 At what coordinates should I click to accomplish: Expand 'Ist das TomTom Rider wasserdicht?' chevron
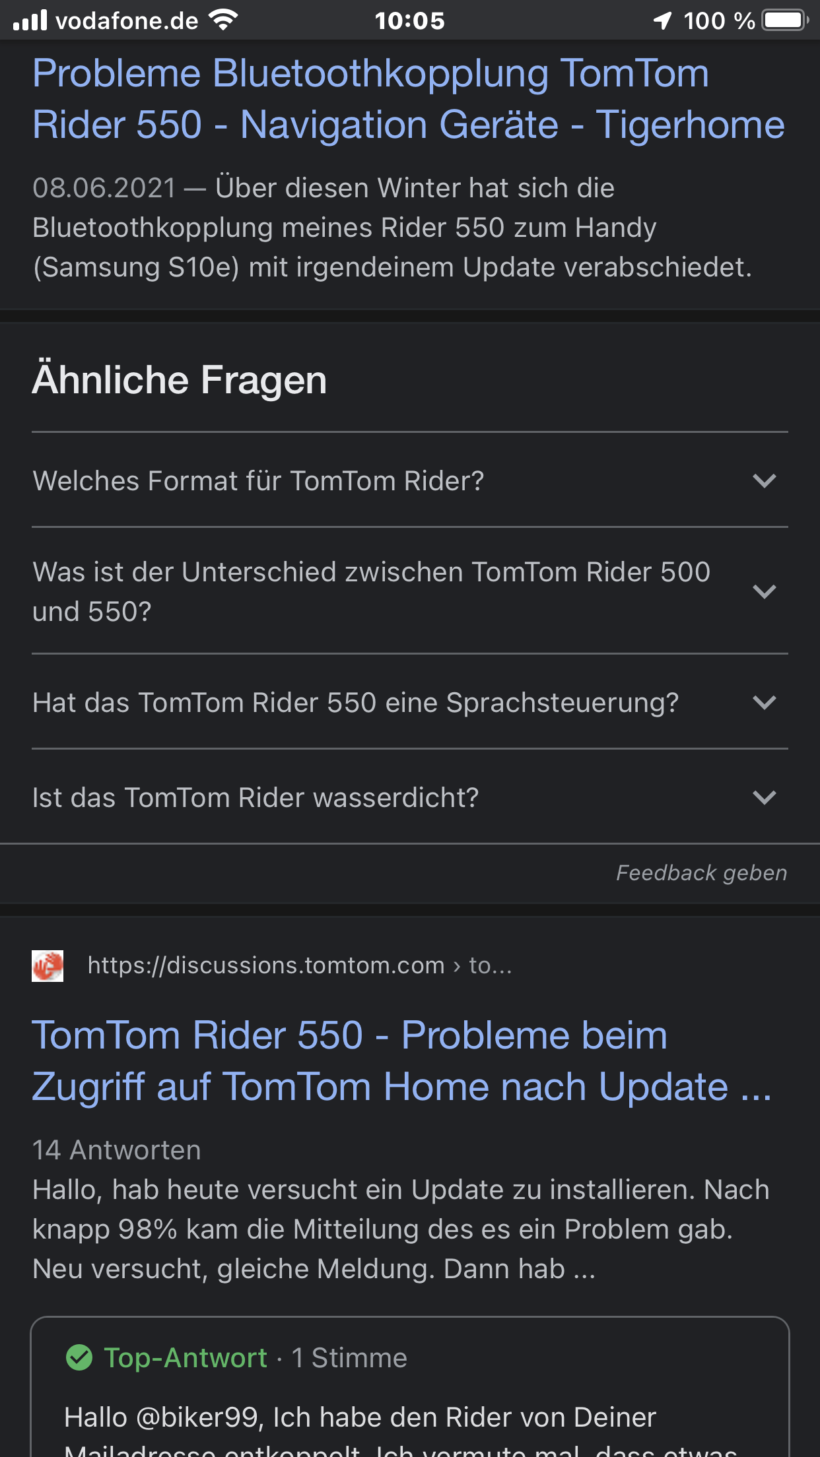(x=764, y=797)
